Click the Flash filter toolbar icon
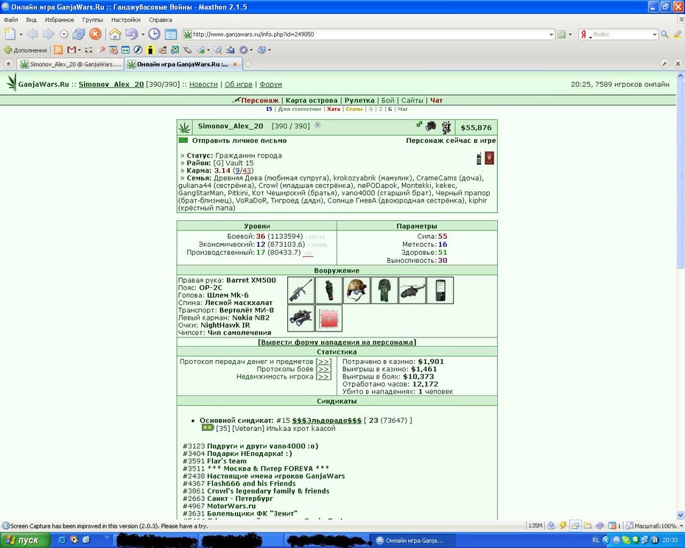This screenshot has height=548, width=685. coord(138,50)
